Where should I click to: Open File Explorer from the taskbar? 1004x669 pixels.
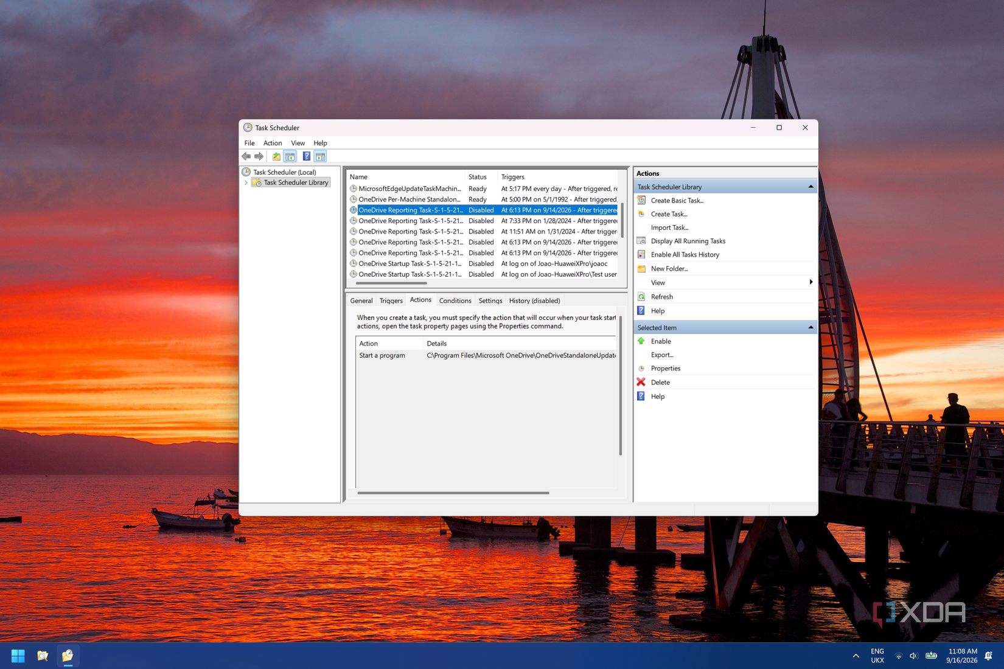tap(43, 656)
